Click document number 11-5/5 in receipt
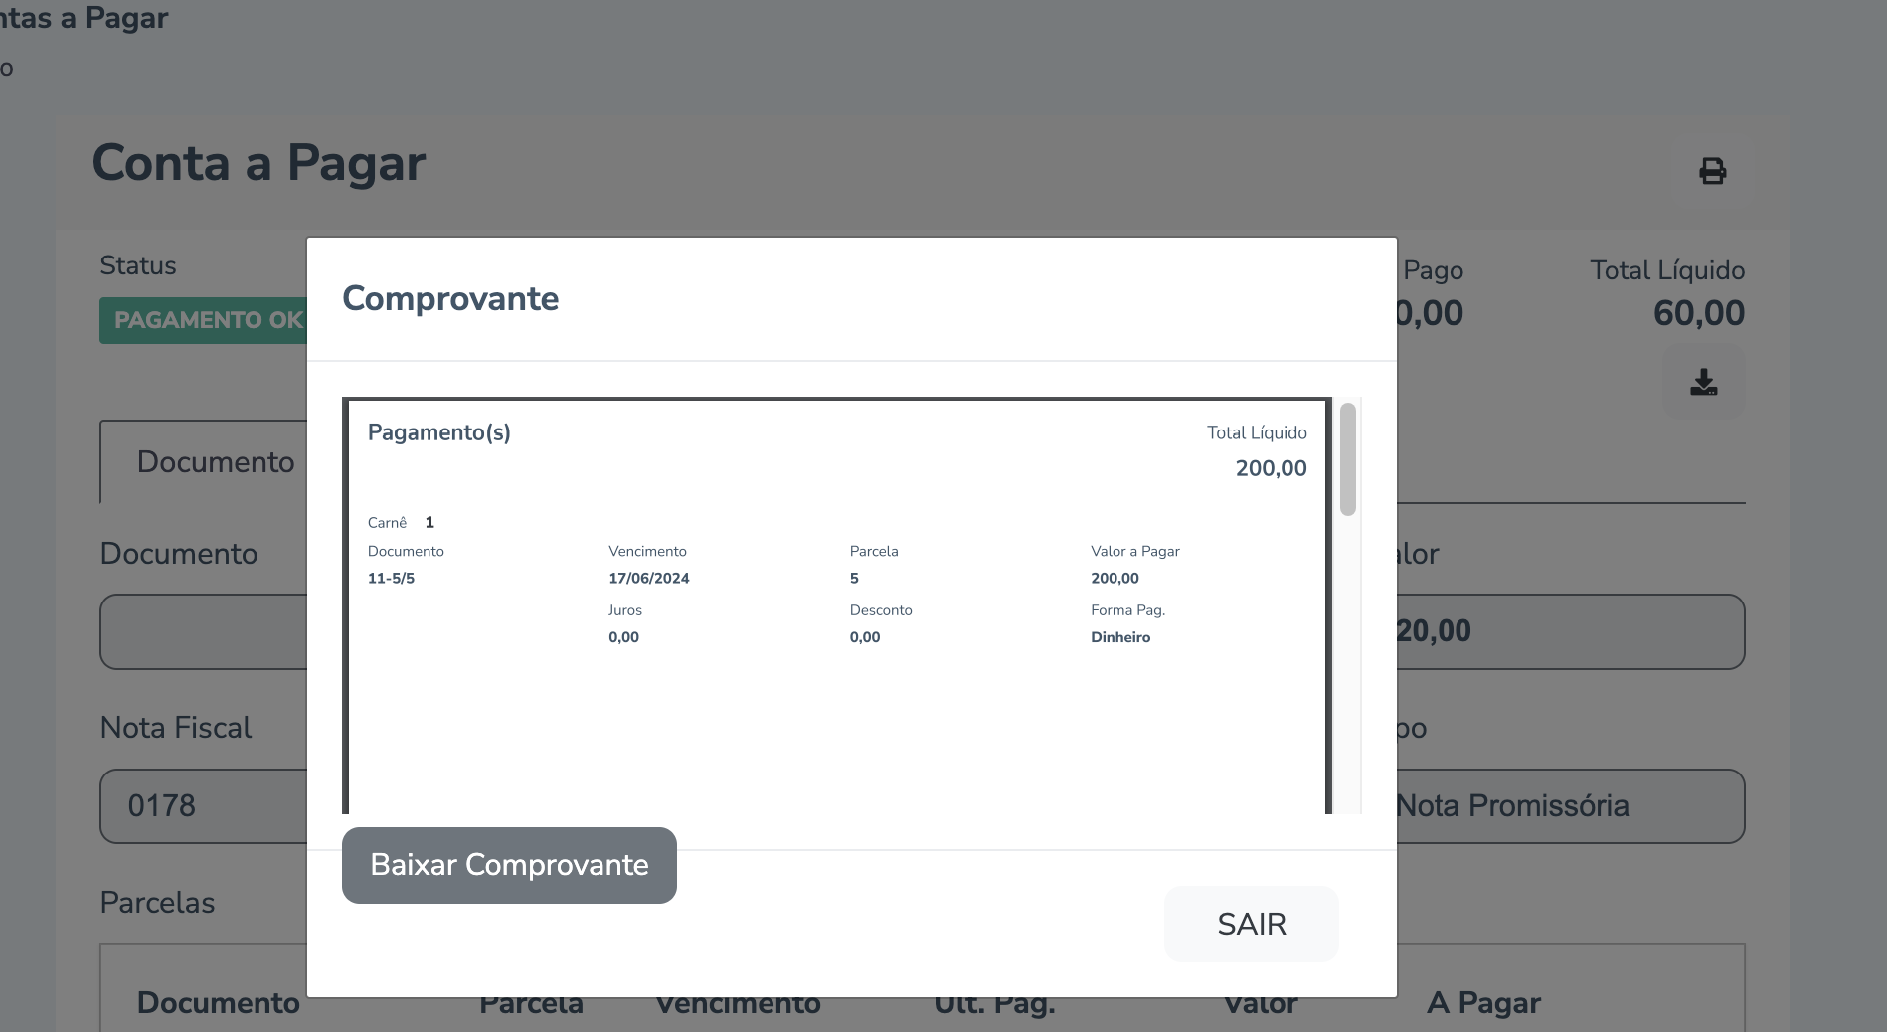Image resolution: width=1887 pixels, height=1032 pixels. click(391, 578)
